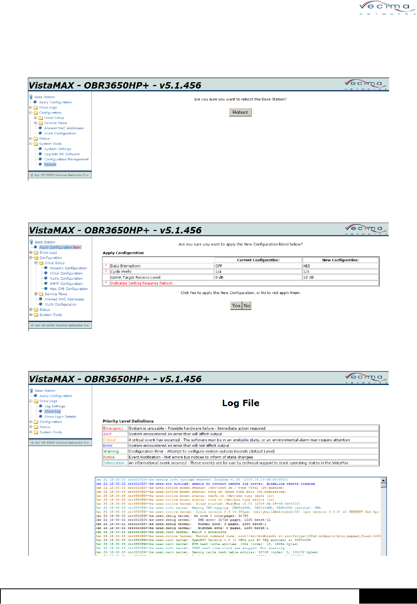Click No to cancel applying the configuration
The height and width of the screenshot is (604, 417).
point(247,306)
